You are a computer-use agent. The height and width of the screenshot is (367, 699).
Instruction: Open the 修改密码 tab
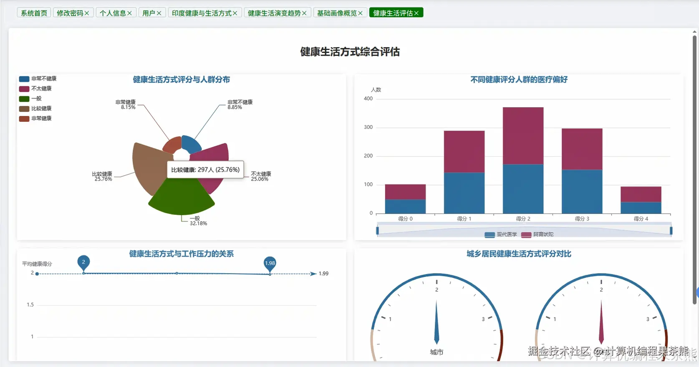(70, 13)
